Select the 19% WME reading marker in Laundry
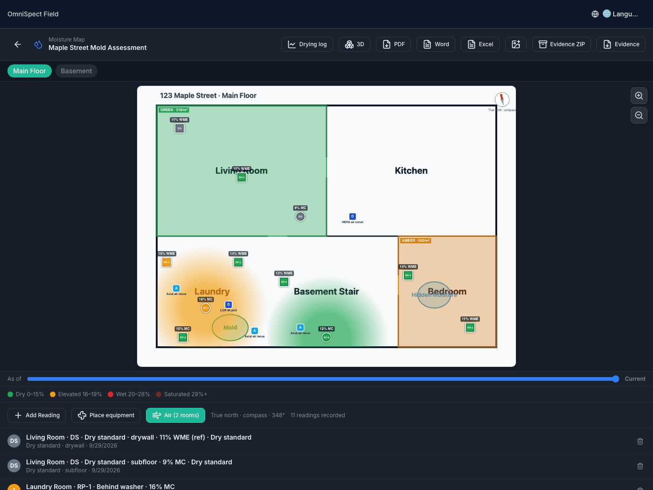Viewport: 653px width, 490px height. coord(167,262)
